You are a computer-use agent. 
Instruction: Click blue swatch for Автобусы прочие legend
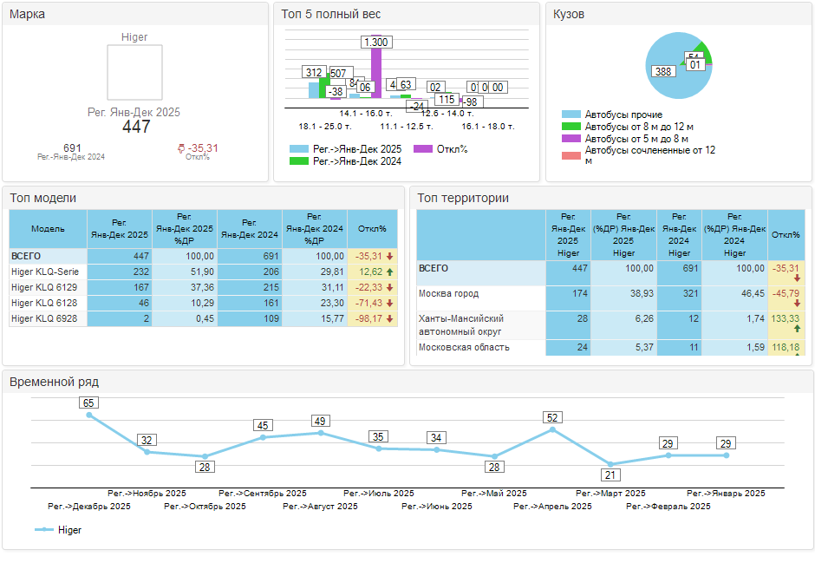pos(570,115)
